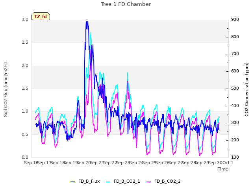Image resolution: width=252 pixels, height=189 pixels.
Task: Click the 3.0 left axis value
Action: click(x=25, y=19)
